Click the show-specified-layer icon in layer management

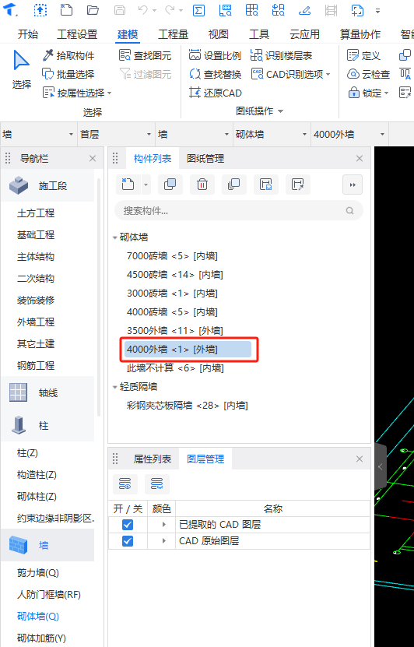pyautogui.click(x=125, y=484)
